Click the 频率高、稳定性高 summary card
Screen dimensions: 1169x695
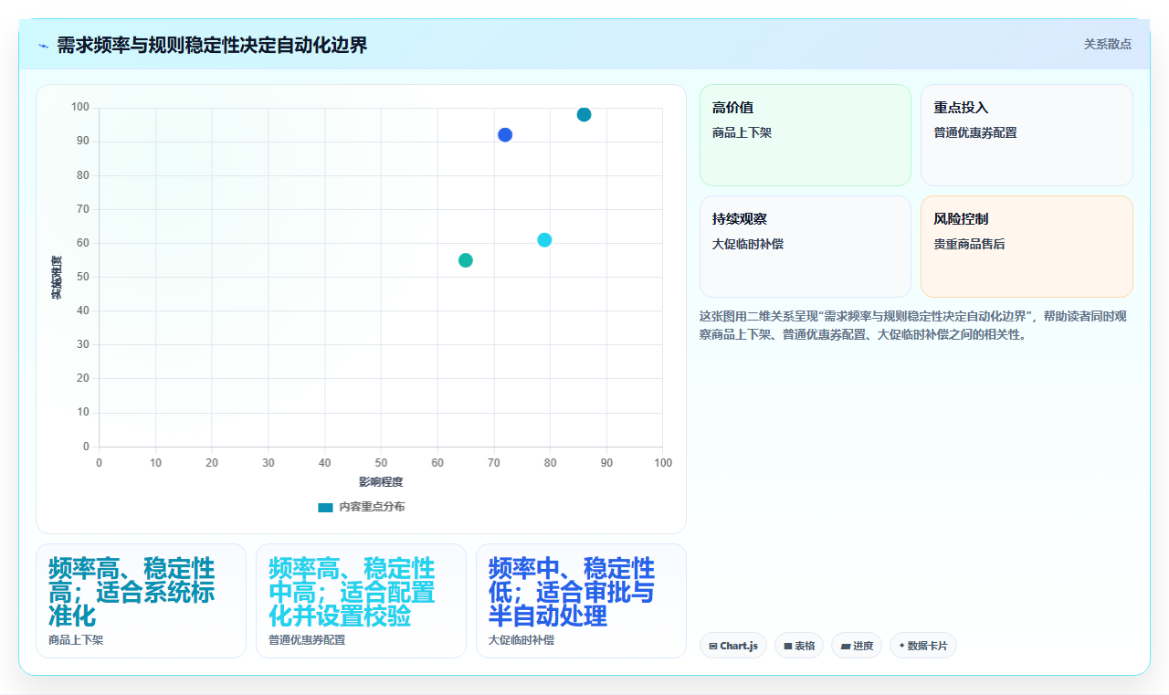point(141,601)
